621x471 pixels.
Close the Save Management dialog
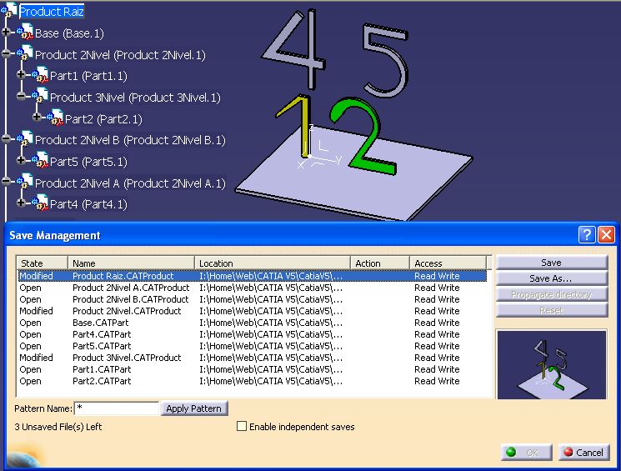pyautogui.click(x=606, y=234)
